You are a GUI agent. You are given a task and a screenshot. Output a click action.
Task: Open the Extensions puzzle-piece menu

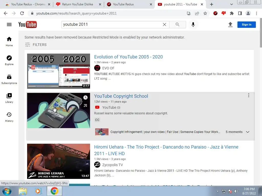point(232,13)
